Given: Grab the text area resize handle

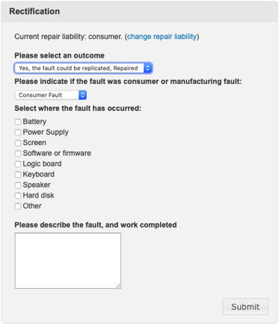Looking at the screenshot, I should [118, 286].
